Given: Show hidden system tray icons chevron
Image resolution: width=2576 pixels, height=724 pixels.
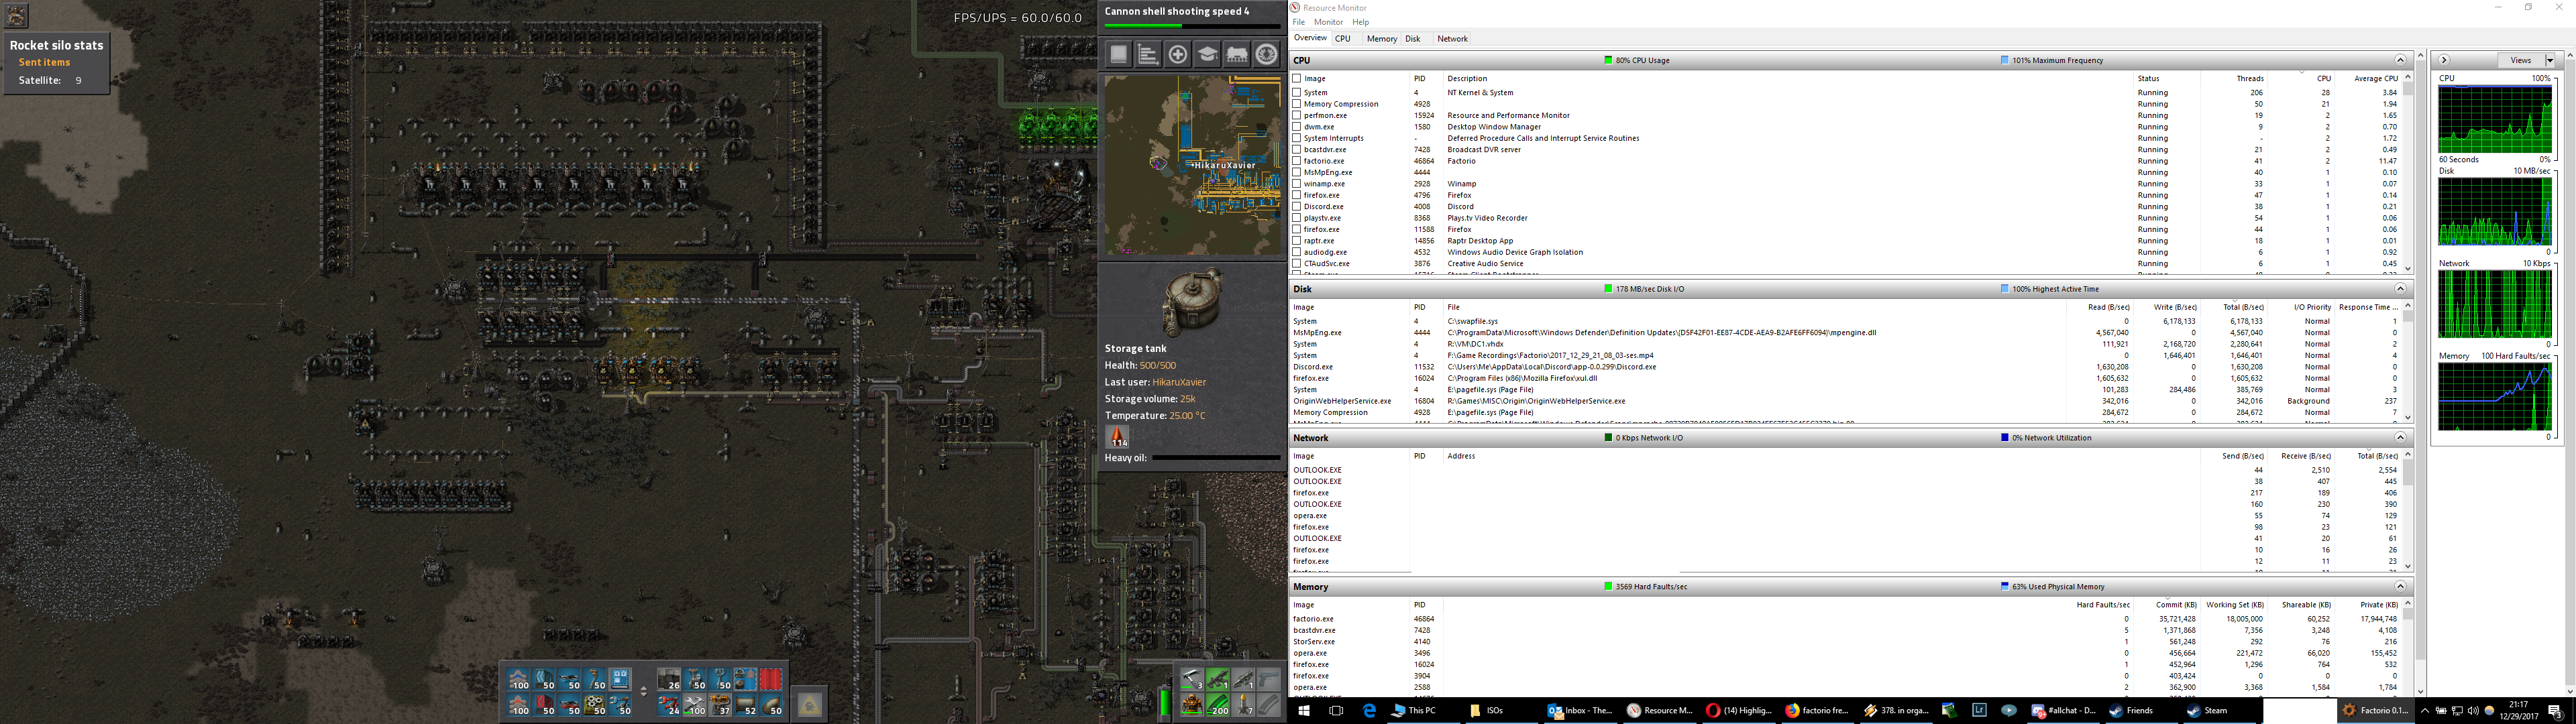Looking at the screenshot, I should click(x=2426, y=710).
